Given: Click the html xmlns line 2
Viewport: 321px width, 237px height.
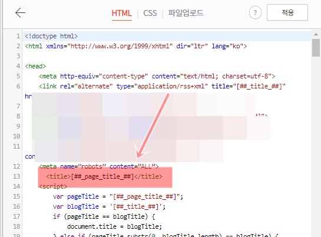Looking at the screenshot, I should pyautogui.click(x=136, y=47).
